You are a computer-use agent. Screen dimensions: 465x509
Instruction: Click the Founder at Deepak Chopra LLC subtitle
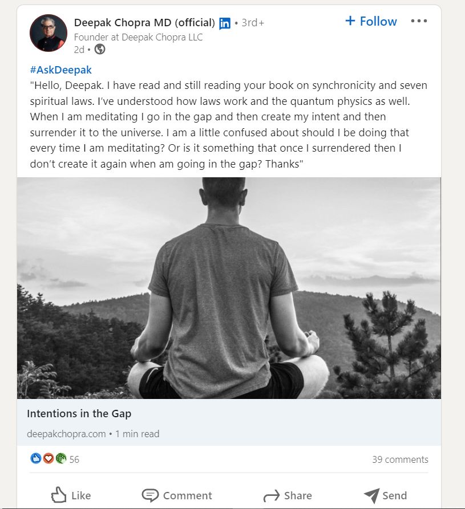pyautogui.click(x=138, y=38)
